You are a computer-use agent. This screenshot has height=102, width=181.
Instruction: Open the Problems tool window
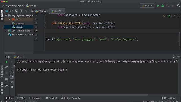[x=35, y=98]
